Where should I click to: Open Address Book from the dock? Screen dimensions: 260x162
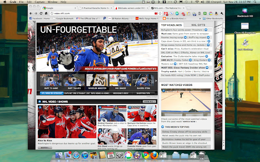(102, 156)
